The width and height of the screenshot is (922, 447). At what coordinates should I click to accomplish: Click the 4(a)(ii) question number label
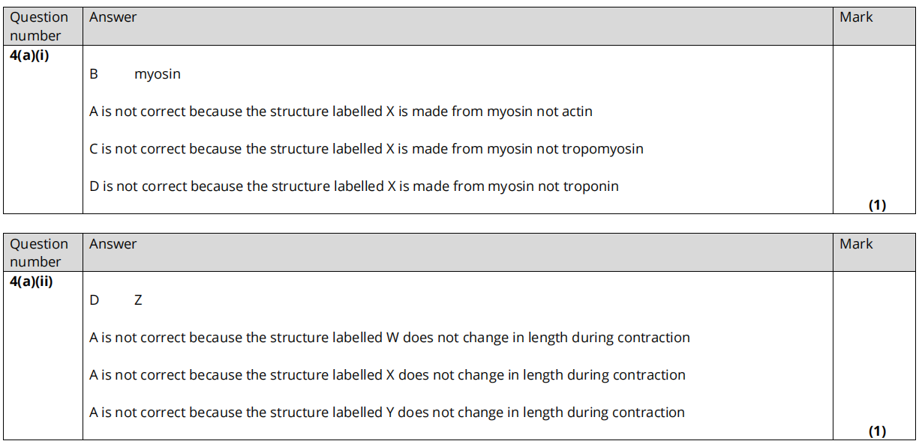pyautogui.click(x=32, y=282)
